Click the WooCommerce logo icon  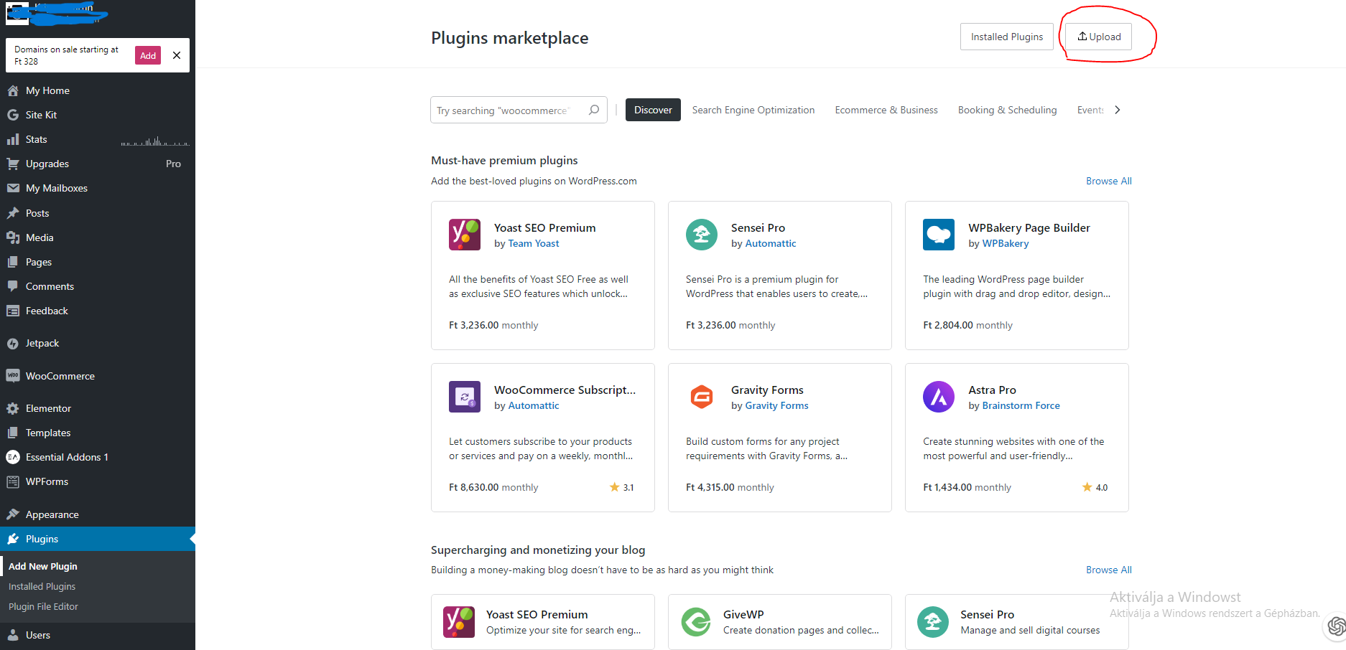click(13, 376)
